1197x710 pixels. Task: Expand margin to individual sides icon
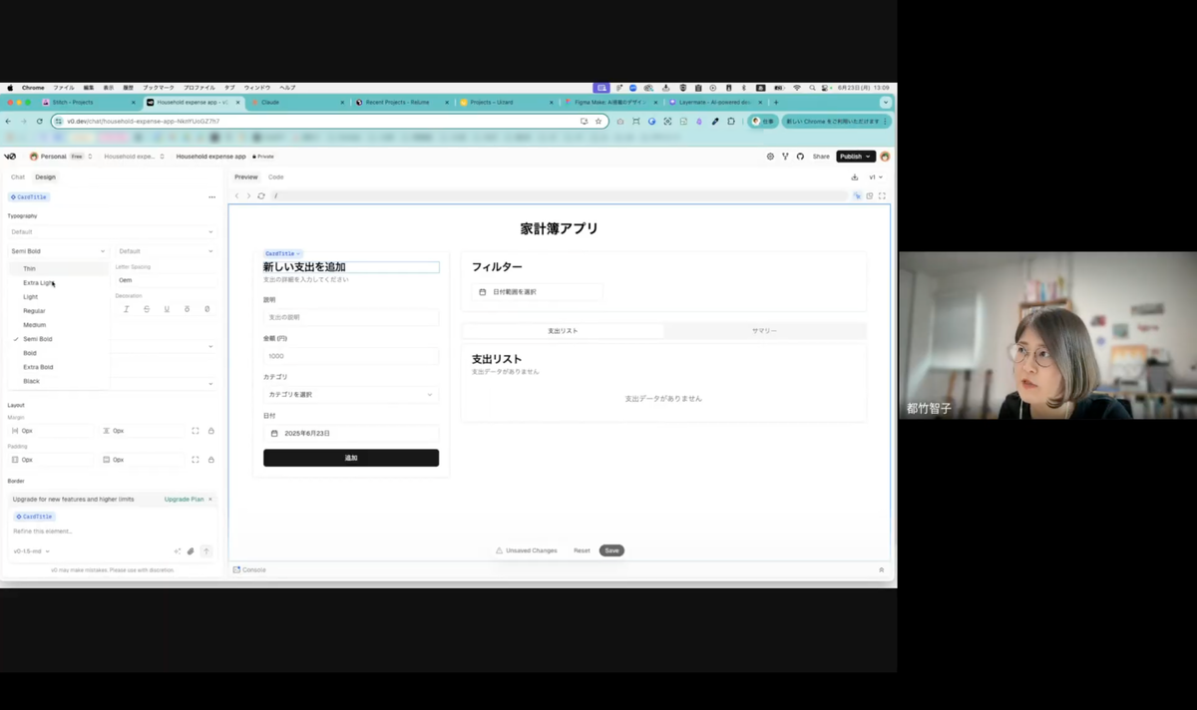tap(196, 431)
